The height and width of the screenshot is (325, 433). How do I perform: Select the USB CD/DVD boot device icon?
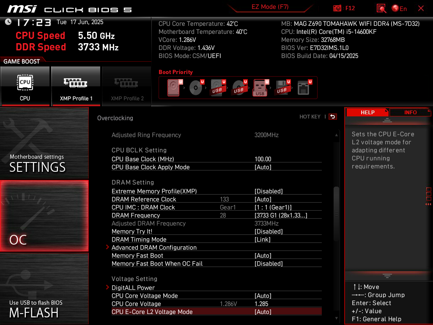(x=240, y=88)
